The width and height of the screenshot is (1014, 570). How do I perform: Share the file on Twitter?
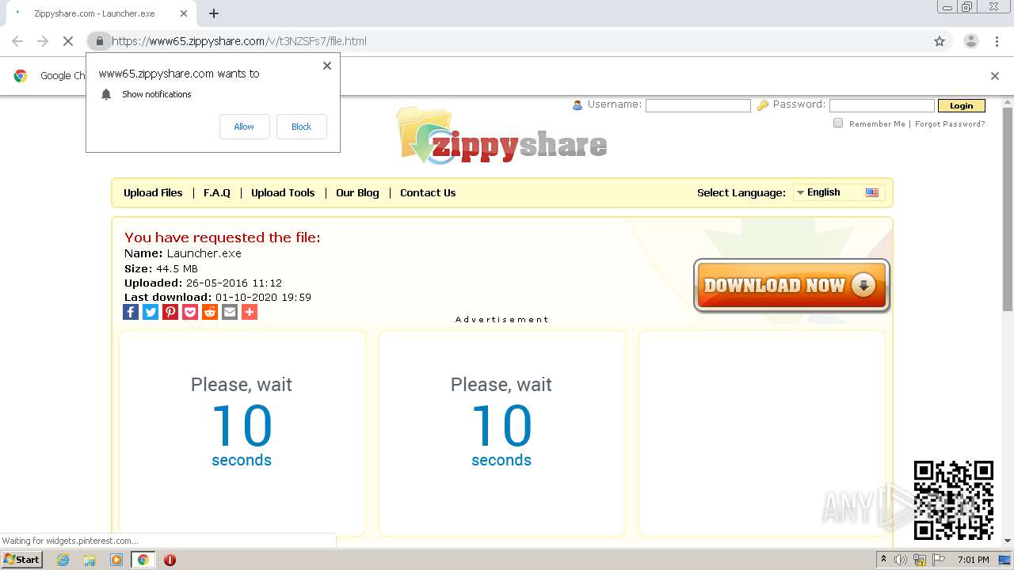pos(151,312)
